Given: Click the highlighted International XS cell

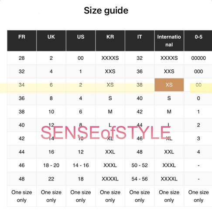Looking at the screenshot, I should [169, 85].
